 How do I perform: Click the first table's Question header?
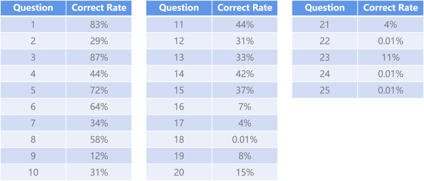(33, 8)
